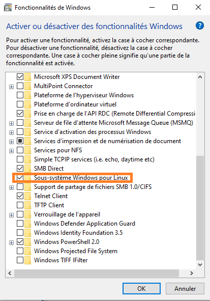Viewport: 210px width, 301px height.
Task: Check the TFTP Client checkbox
Action: click(x=20, y=205)
